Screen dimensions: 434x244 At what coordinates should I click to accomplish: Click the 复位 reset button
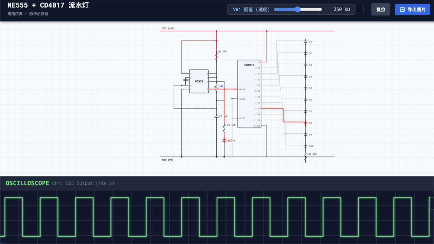(381, 9)
